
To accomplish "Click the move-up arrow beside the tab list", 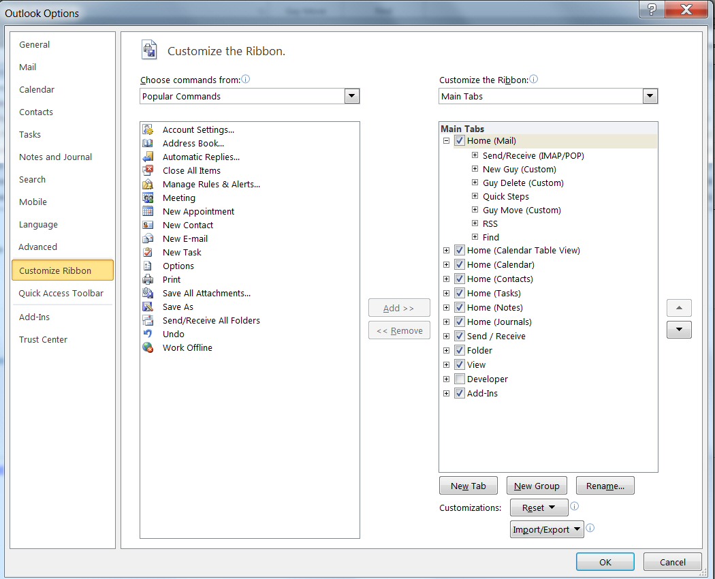I will [x=679, y=308].
